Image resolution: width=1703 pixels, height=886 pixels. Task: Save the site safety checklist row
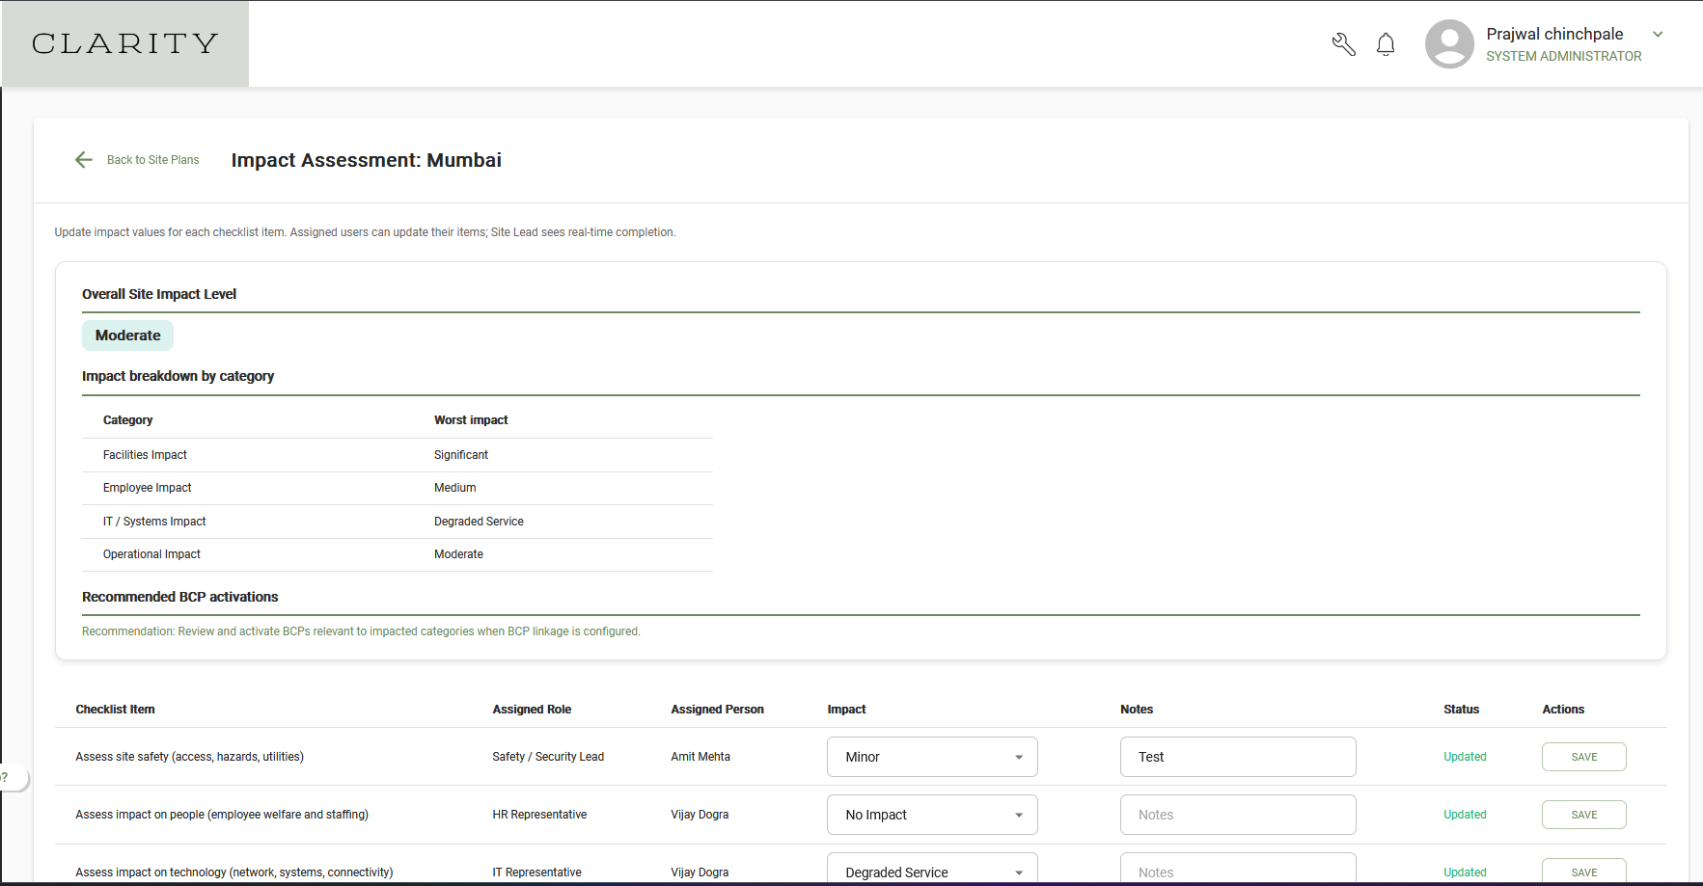click(1583, 757)
